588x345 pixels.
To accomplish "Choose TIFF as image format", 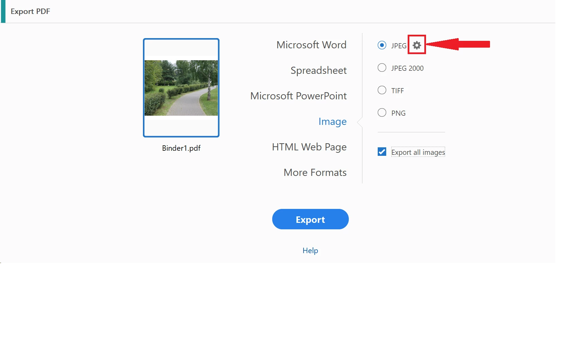I will (382, 90).
